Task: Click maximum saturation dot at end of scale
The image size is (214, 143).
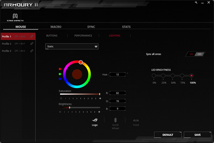Action: (x=100, y=98)
